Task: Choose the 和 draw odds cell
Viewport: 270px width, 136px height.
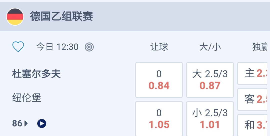Action: click(x=254, y=125)
